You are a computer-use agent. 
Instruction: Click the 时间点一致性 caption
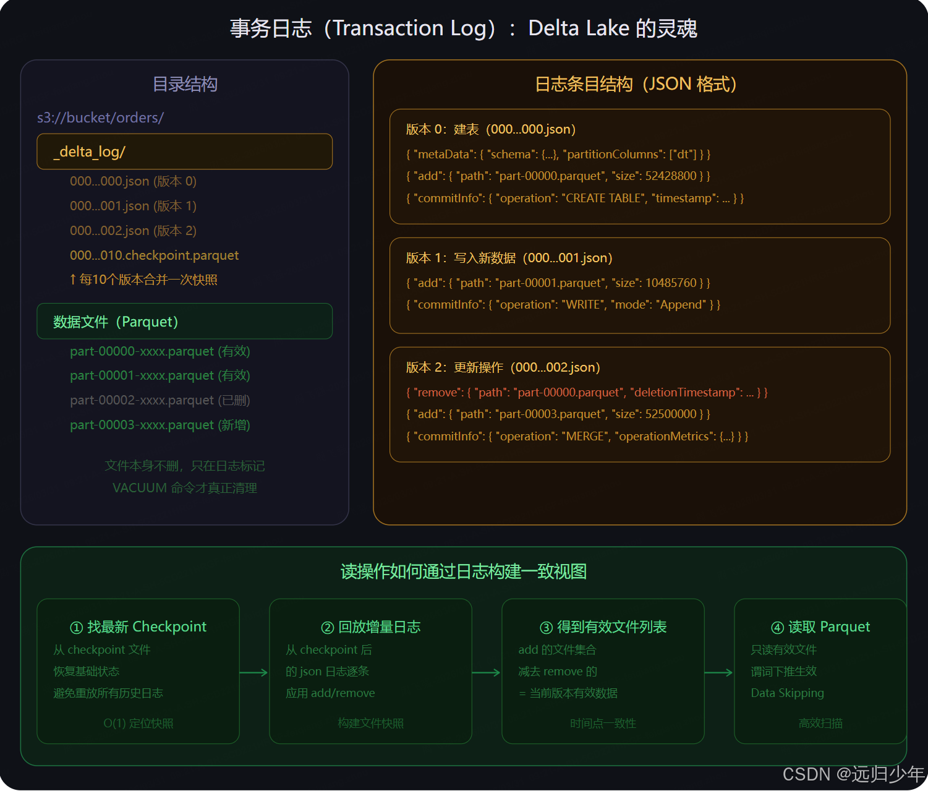603,724
